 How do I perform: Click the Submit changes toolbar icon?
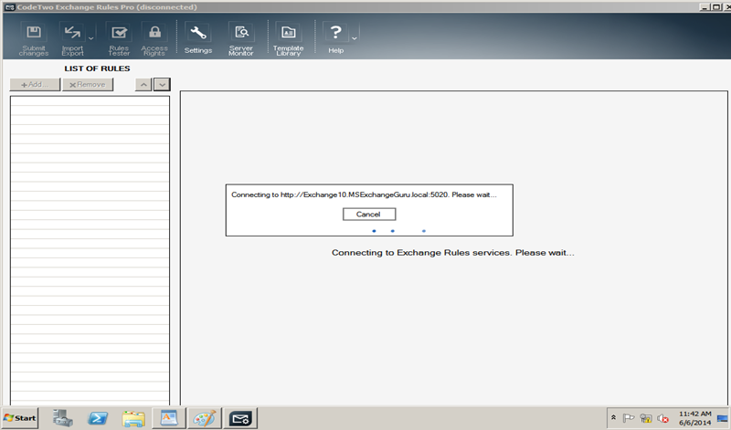(34, 39)
